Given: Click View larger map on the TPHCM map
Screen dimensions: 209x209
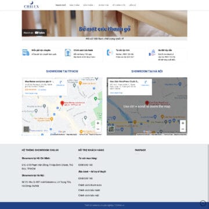Looking at the screenshot, I should [31, 93].
